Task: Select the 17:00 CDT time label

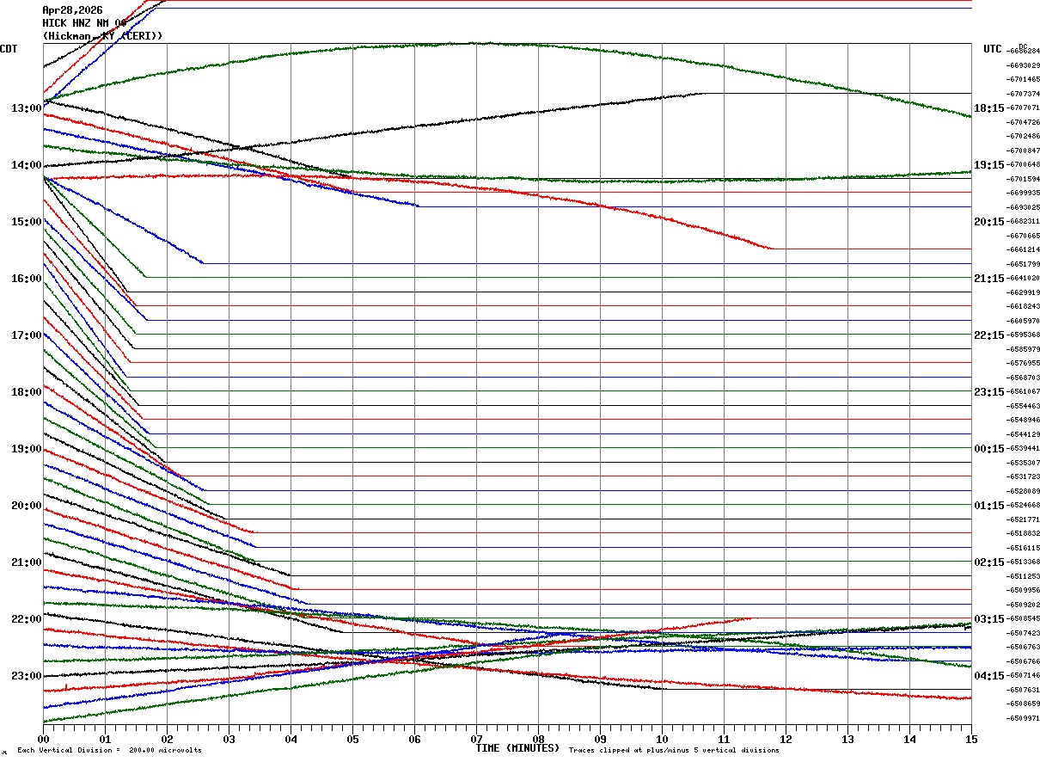Action: [x=27, y=335]
